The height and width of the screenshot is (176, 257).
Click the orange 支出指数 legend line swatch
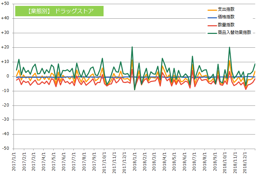tap(212, 10)
